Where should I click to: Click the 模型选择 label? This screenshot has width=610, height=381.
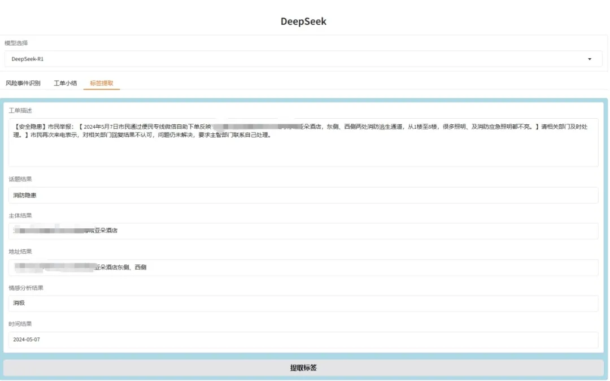point(16,43)
